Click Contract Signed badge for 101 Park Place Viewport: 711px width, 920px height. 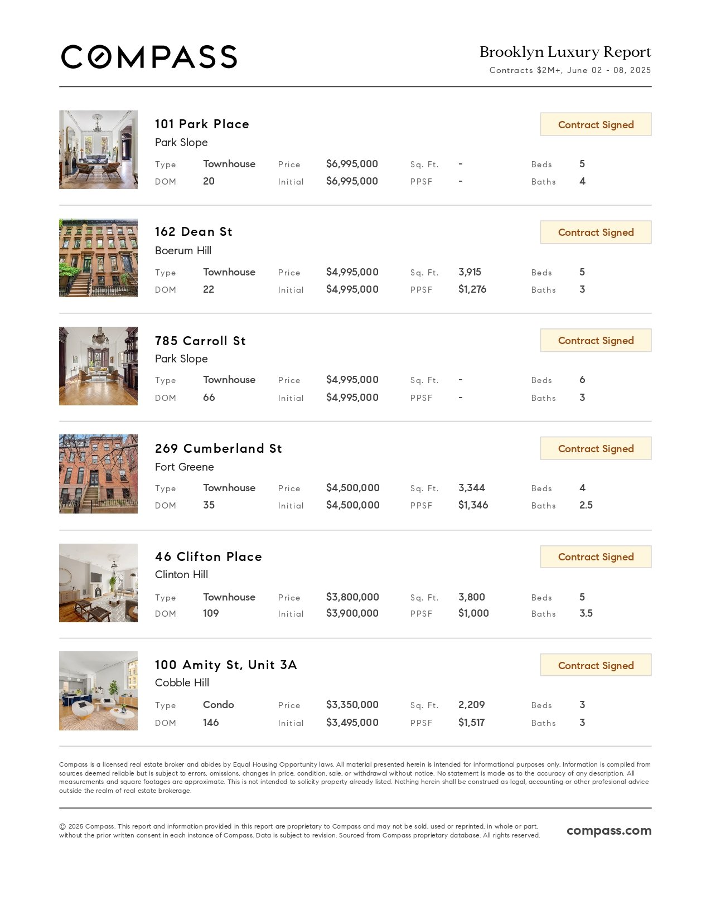[x=596, y=124]
